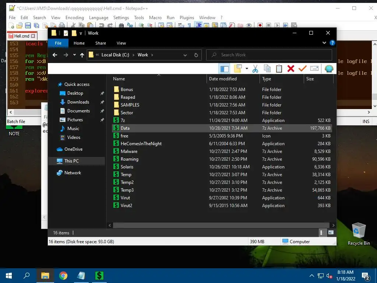This screenshot has width=377, height=283.
Task: Open Documents in the navigation pane
Action: 78,111
